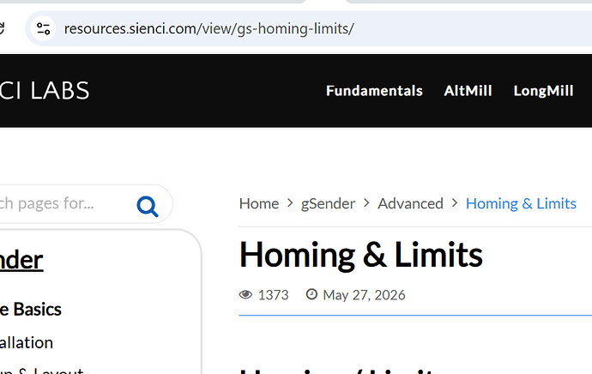Click the site information icon in the address bar
Image resolution: width=592 pixels, height=374 pixels.
click(x=43, y=28)
